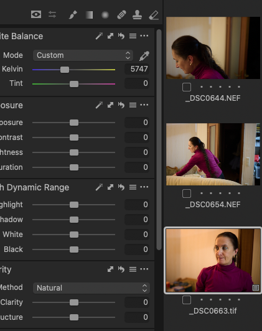Click the Contrast value field
262x331 pixels.
click(x=137, y=138)
